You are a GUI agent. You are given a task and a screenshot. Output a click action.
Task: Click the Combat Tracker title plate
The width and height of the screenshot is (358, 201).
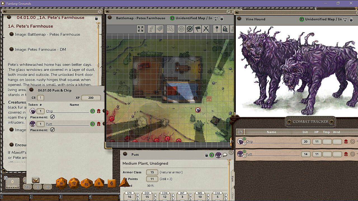(310, 121)
